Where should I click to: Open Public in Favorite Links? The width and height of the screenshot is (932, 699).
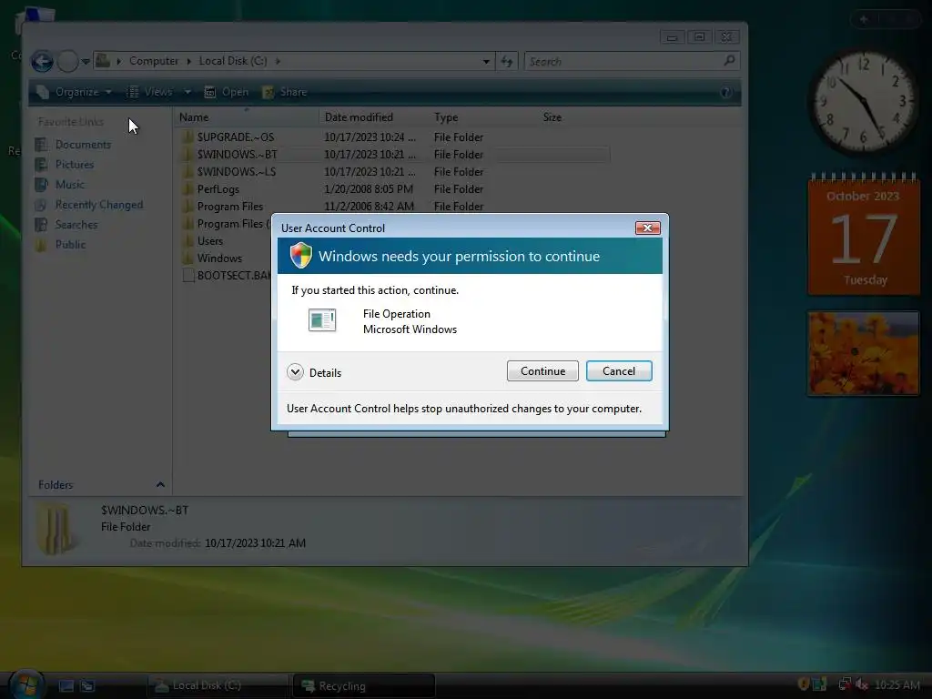click(61, 244)
